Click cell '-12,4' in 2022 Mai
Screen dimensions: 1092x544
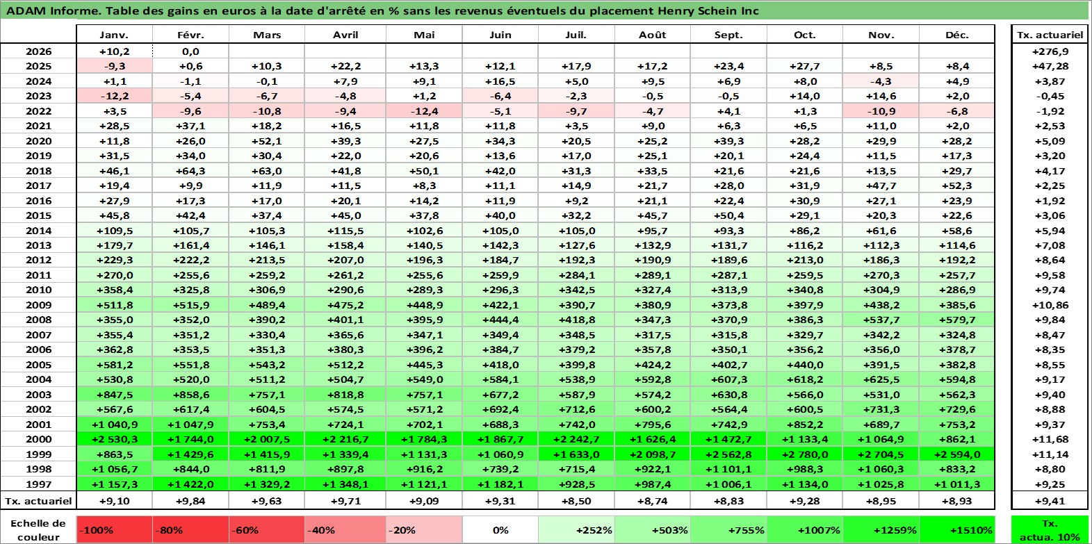point(424,111)
